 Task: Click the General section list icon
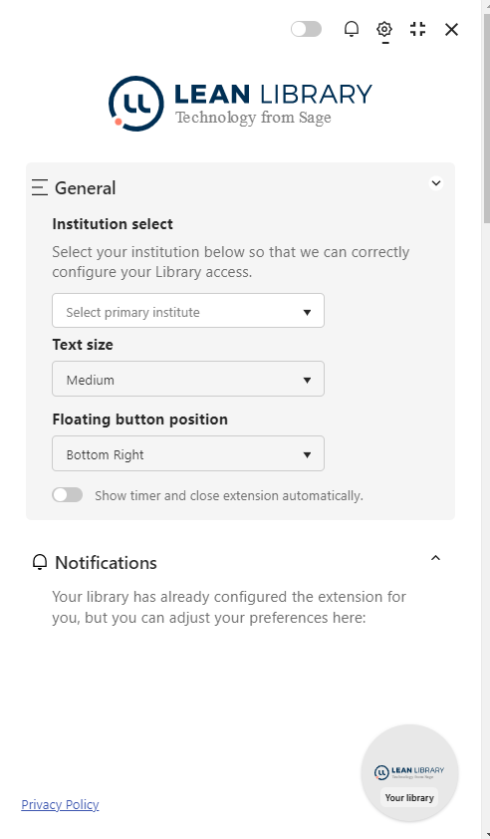coord(40,187)
